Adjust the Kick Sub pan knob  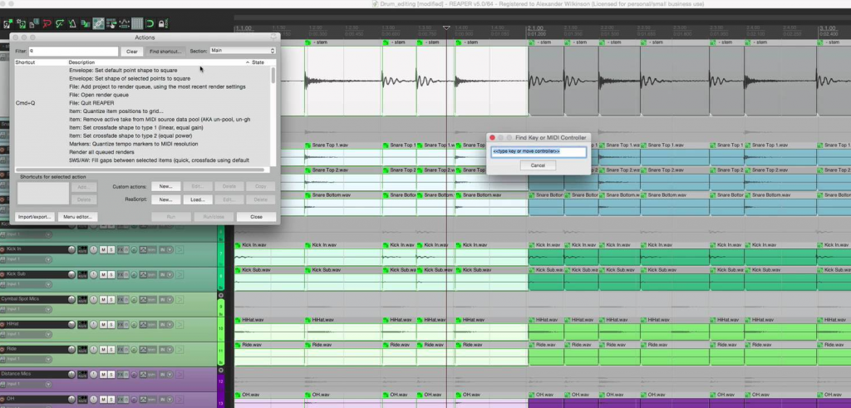93,274
